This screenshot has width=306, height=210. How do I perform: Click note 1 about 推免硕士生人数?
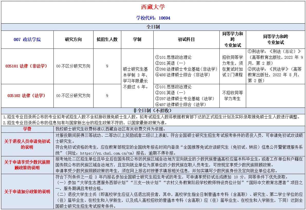151,117
